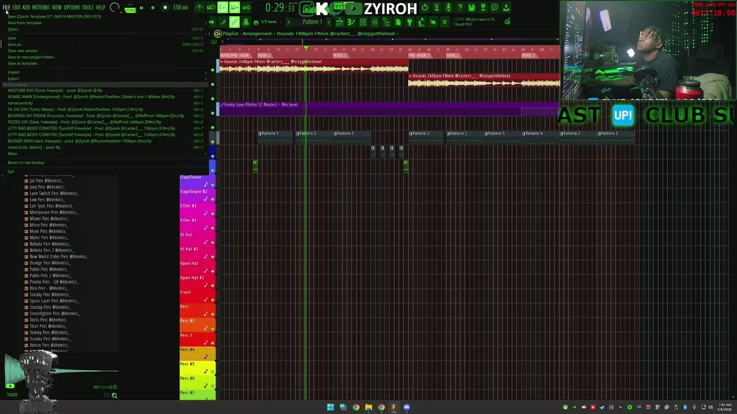Toggle the loop recording button
This screenshot has width=737, height=414.
(246, 7)
